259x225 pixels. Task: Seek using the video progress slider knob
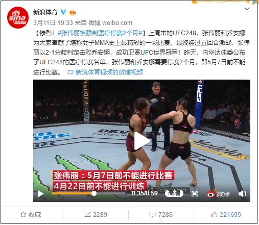tap(94, 193)
